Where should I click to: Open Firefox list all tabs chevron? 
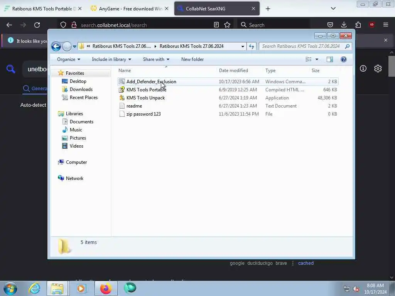[333, 8]
